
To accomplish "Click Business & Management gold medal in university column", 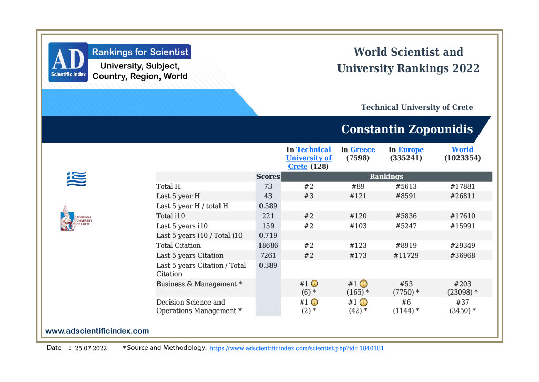I will [314, 284].
